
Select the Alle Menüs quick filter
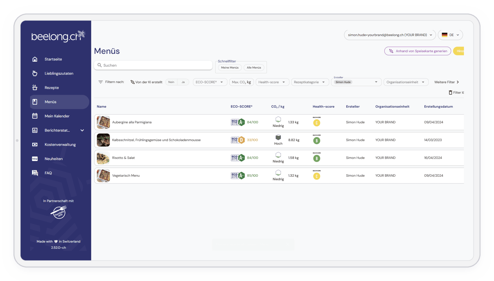pyautogui.click(x=254, y=68)
